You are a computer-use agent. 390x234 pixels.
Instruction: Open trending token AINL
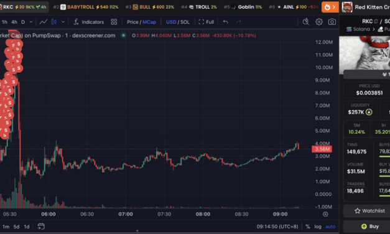point(294,7)
